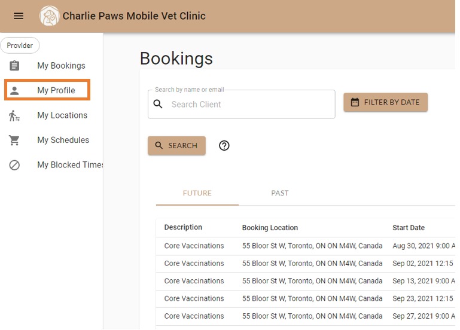The width and height of the screenshot is (460, 330).
Task: Open My Bookings in the sidebar
Action: click(x=61, y=66)
